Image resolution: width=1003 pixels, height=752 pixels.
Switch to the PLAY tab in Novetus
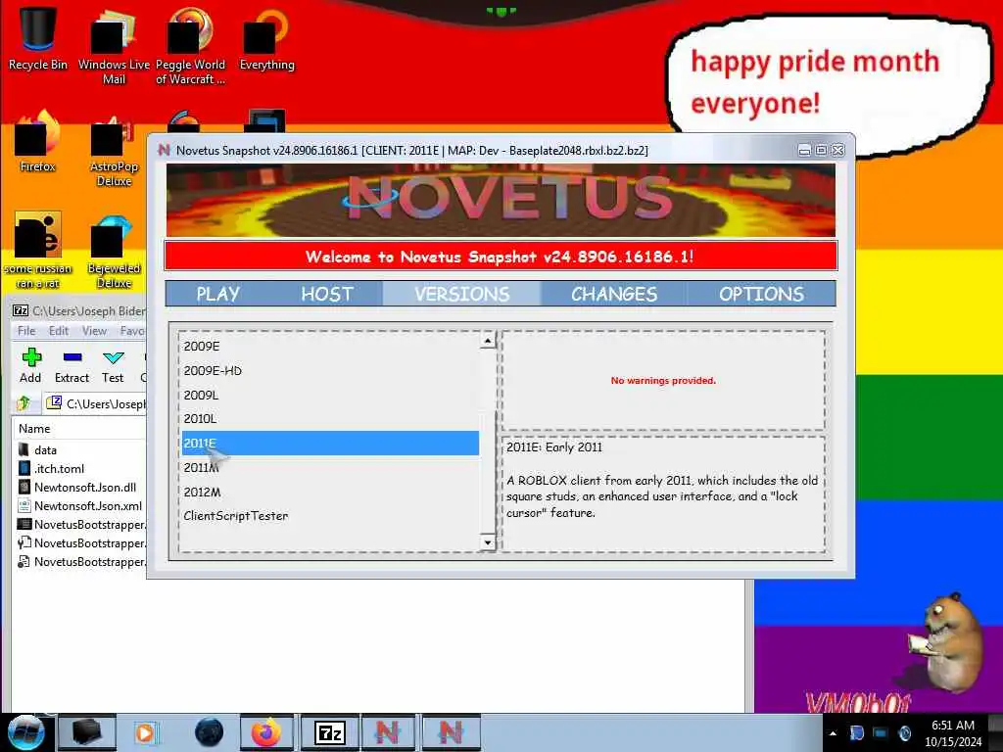tap(218, 294)
